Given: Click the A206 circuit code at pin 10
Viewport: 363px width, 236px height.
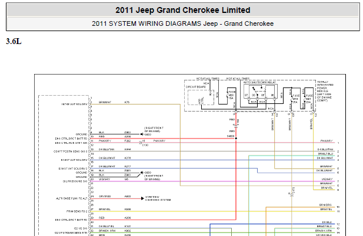Looking at the screenshot, I should (x=128, y=136).
